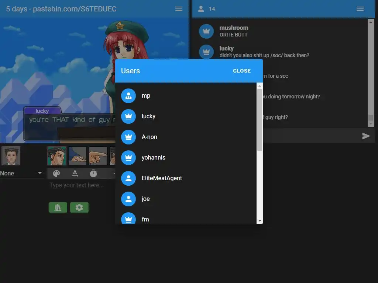Click the 14 user count text

point(212,9)
